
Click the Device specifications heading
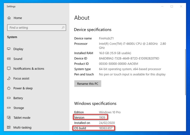click(93, 30)
